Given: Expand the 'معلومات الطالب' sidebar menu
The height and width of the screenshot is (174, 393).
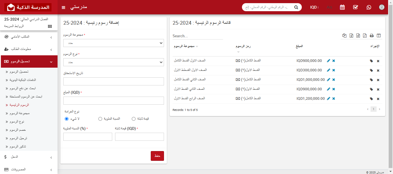Looking at the screenshot, I should tap(29, 49).
